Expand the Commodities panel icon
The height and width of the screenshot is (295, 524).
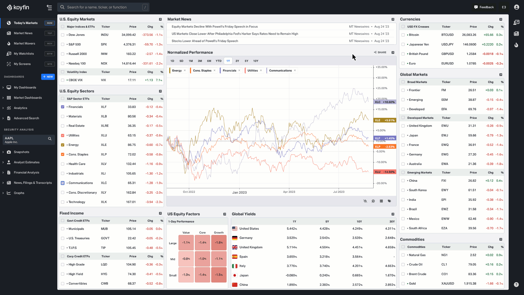[x=501, y=239]
